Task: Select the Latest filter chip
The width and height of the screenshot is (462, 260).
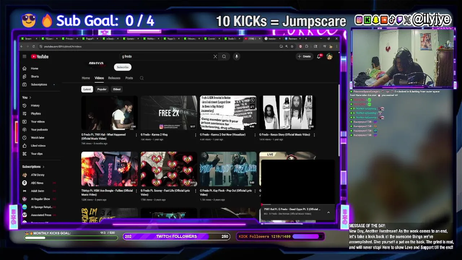Action: coord(87,89)
